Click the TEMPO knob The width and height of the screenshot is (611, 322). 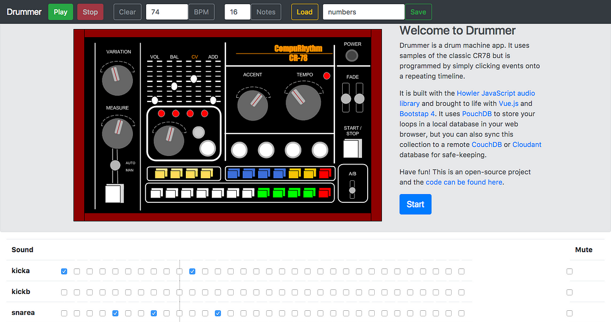click(303, 103)
